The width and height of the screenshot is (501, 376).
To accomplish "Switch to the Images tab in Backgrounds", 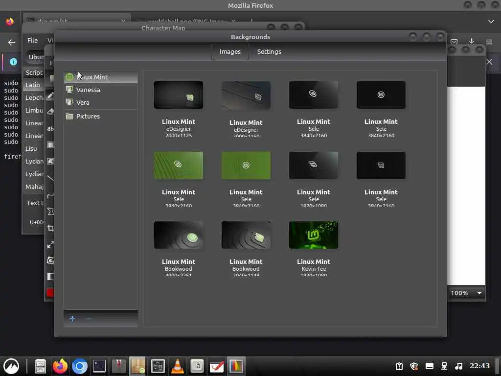I will pyautogui.click(x=230, y=52).
